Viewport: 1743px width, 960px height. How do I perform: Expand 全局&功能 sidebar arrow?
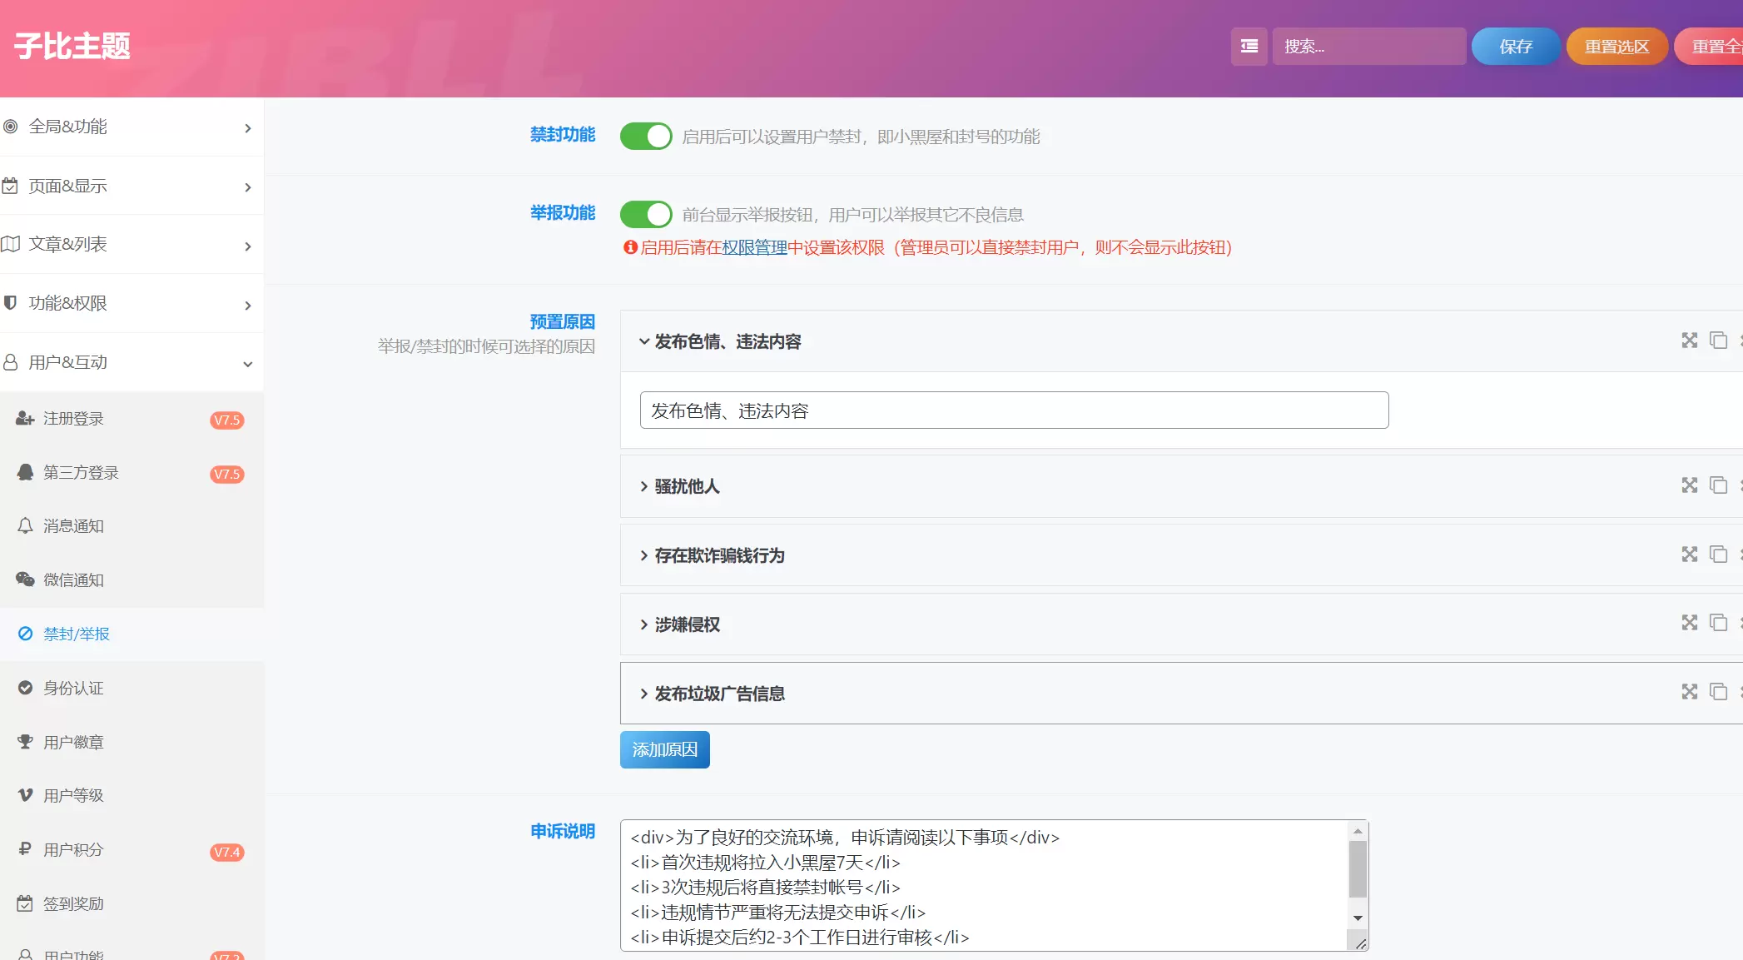coord(248,128)
